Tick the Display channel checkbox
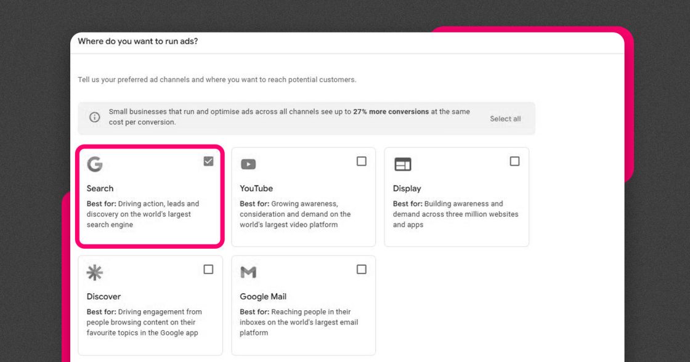This screenshot has height=362, width=690. tap(514, 161)
